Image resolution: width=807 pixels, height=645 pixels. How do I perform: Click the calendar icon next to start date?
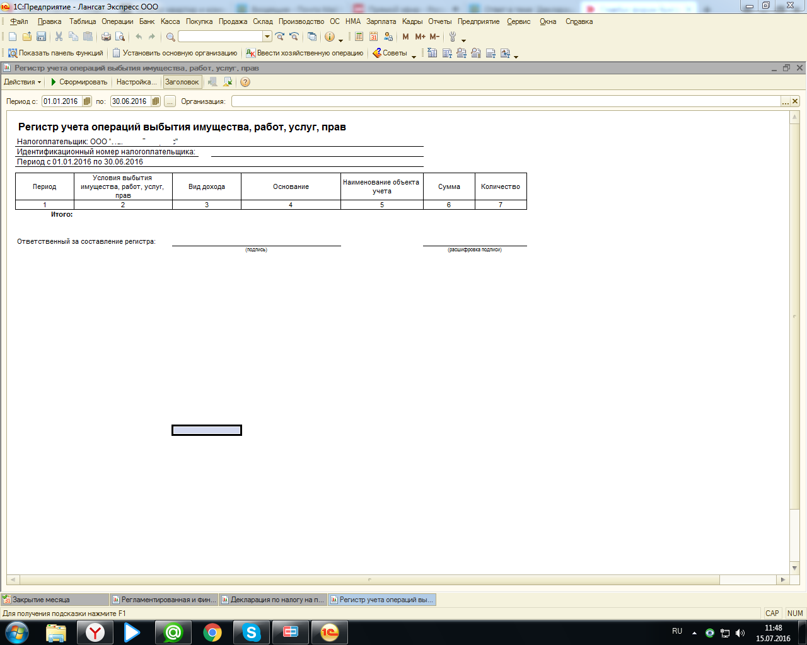coord(87,101)
